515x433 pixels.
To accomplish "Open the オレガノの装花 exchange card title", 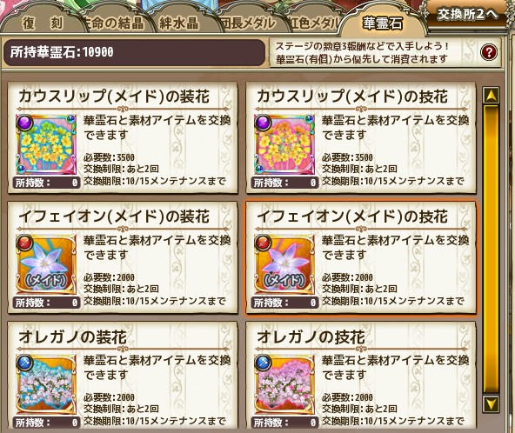I will [x=72, y=337].
